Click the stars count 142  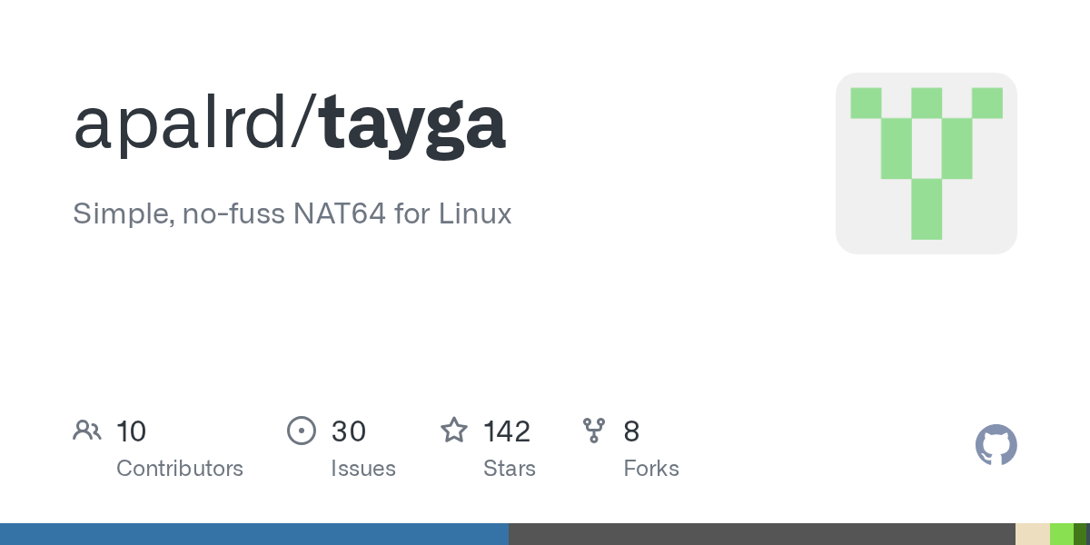point(507,431)
